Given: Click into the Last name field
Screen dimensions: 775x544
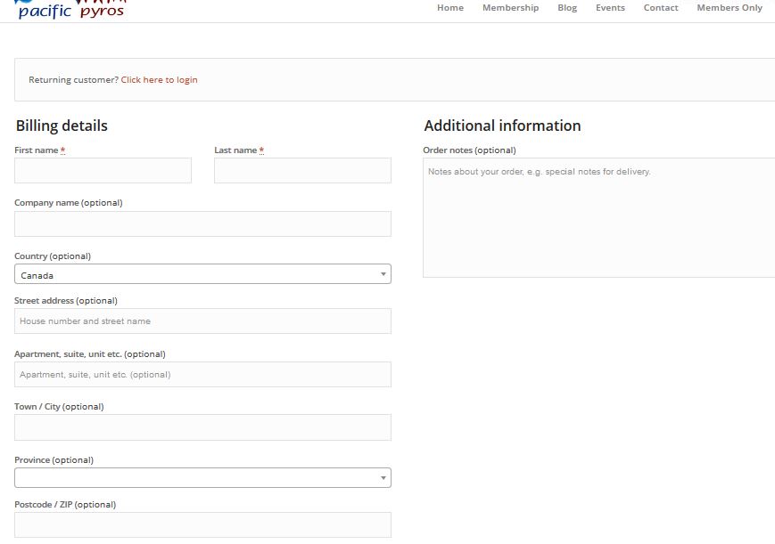Looking at the screenshot, I should point(302,171).
